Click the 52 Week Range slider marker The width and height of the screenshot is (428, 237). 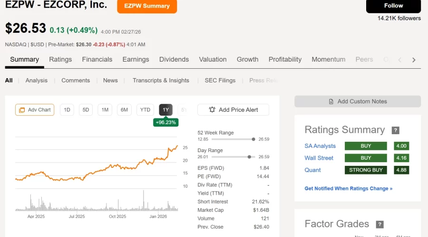253,139
